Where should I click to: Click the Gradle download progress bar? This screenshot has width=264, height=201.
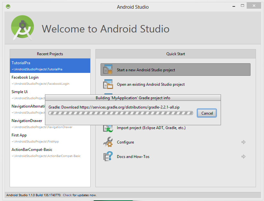click(121, 113)
